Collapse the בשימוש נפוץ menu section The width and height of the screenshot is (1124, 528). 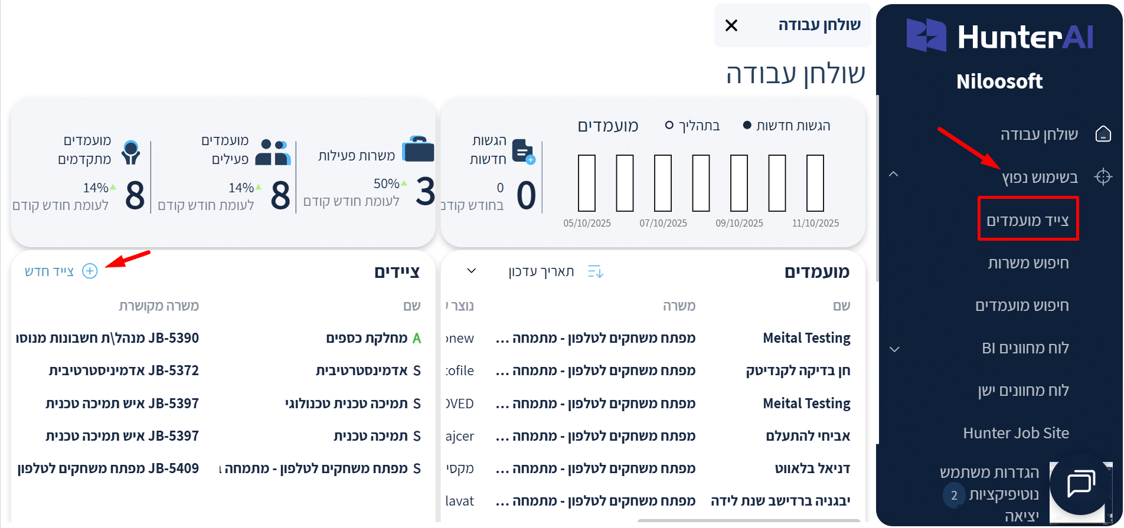point(894,175)
